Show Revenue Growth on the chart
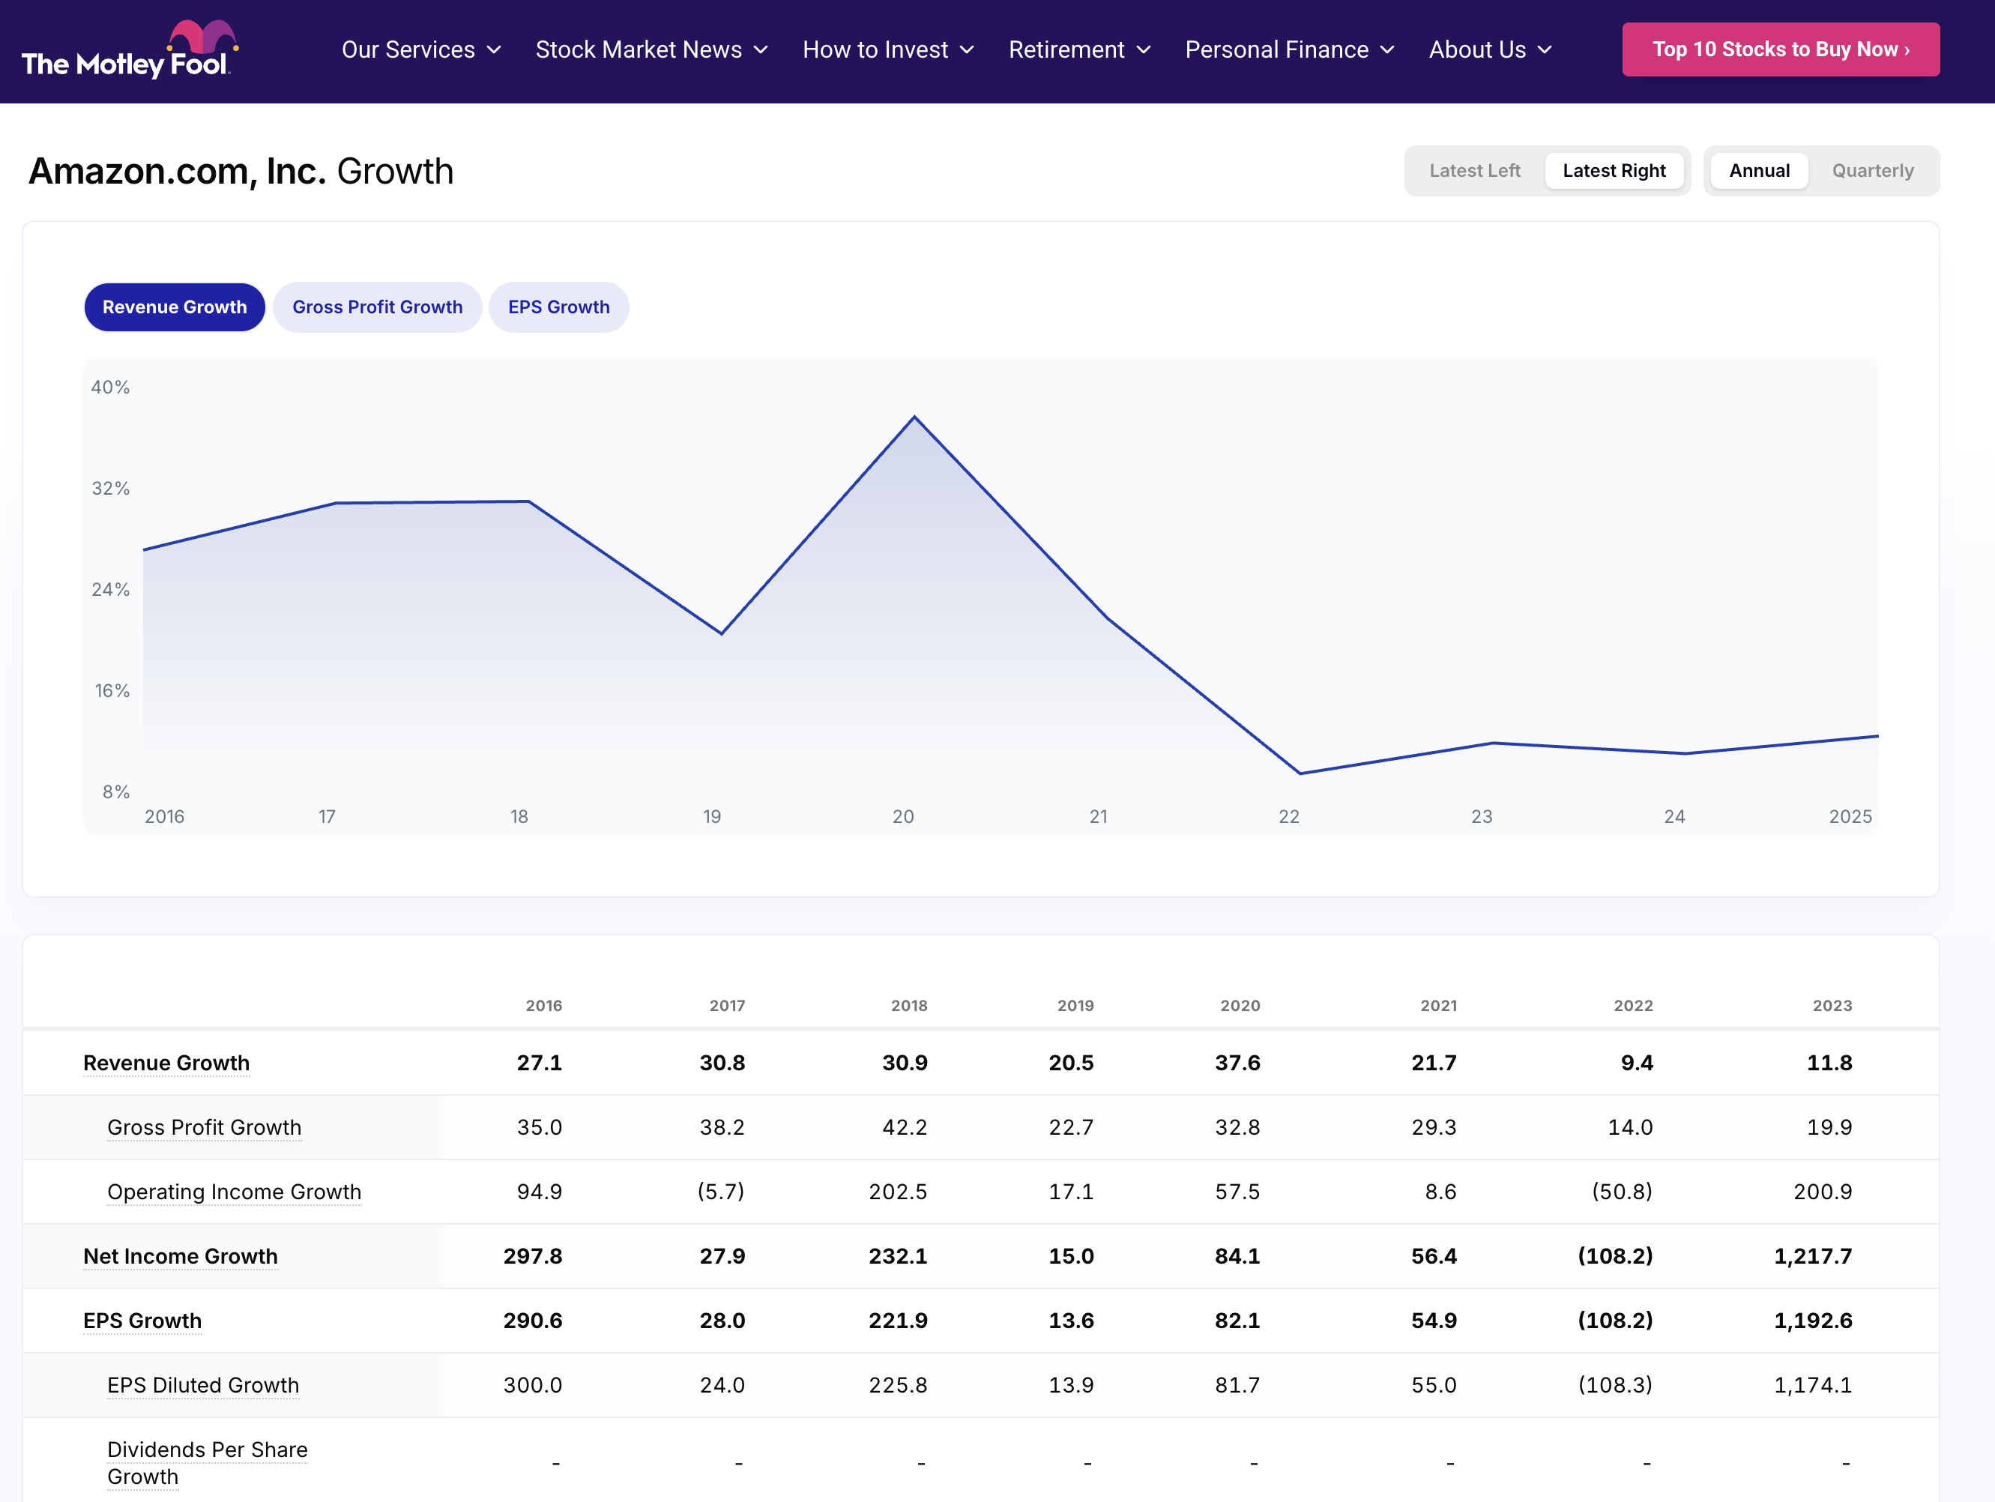The width and height of the screenshot is (1995, 1502). pyautogui.click(x=174, y=307)
